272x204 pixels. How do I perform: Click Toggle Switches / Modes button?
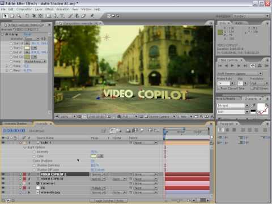pyautogui.click(x=109, y=201)
